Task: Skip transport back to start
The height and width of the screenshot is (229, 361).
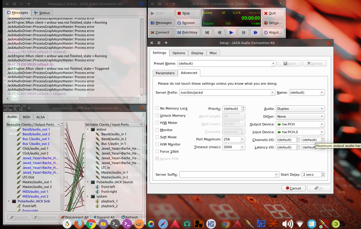Action: (207, 32)
